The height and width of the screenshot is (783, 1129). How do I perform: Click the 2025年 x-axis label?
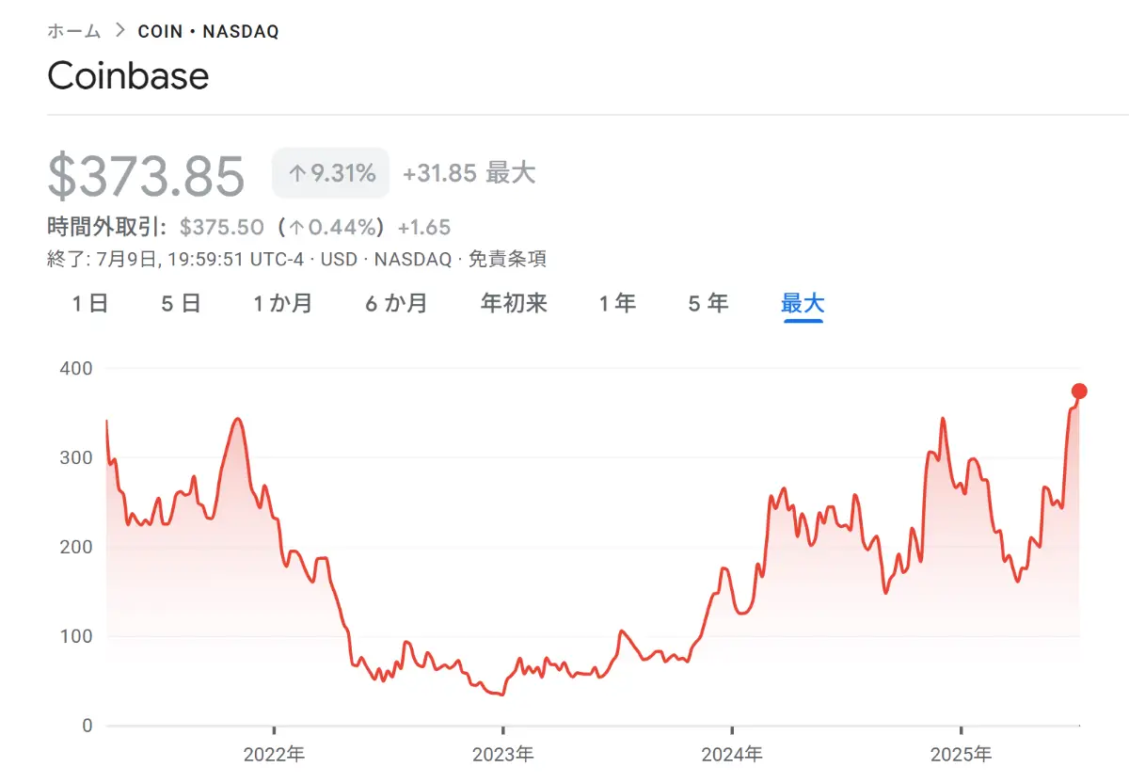pos(961,754)
